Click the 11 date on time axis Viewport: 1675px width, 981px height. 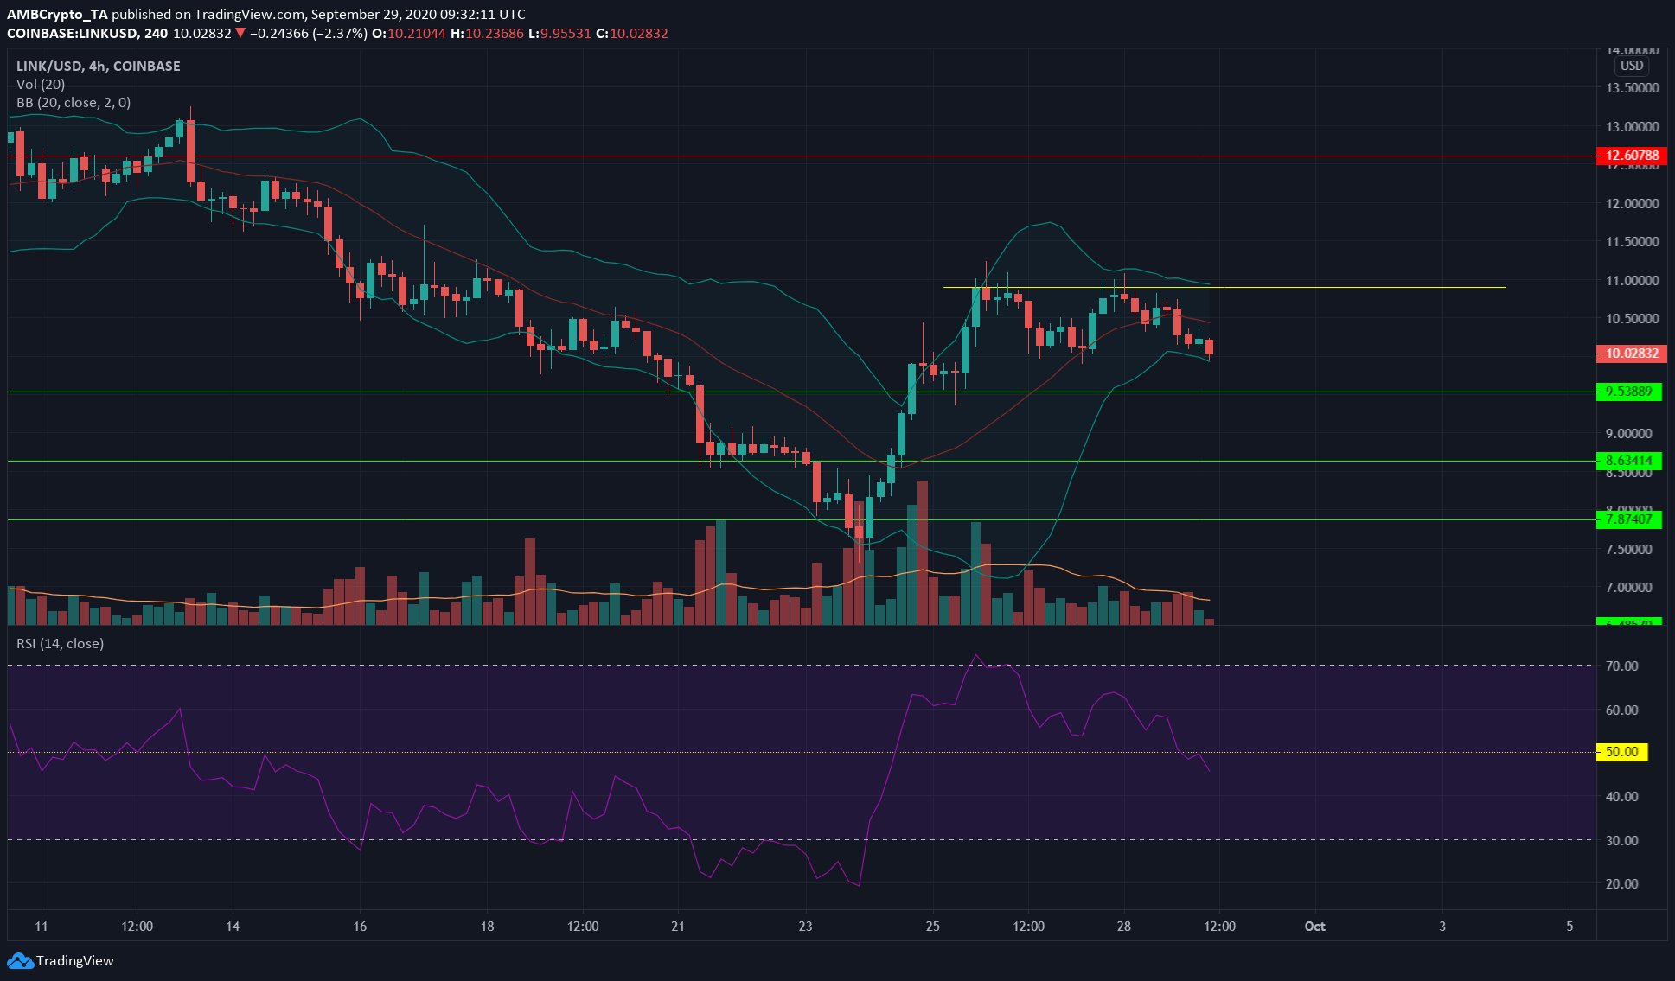point(41,926)
